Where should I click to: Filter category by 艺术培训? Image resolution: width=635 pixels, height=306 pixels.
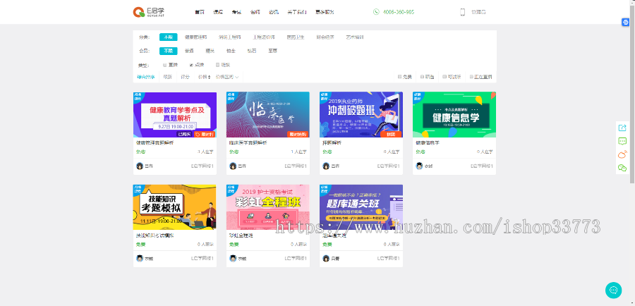[x=355, y=37]
